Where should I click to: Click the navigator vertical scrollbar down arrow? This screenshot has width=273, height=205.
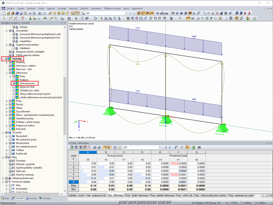[65, 191]
